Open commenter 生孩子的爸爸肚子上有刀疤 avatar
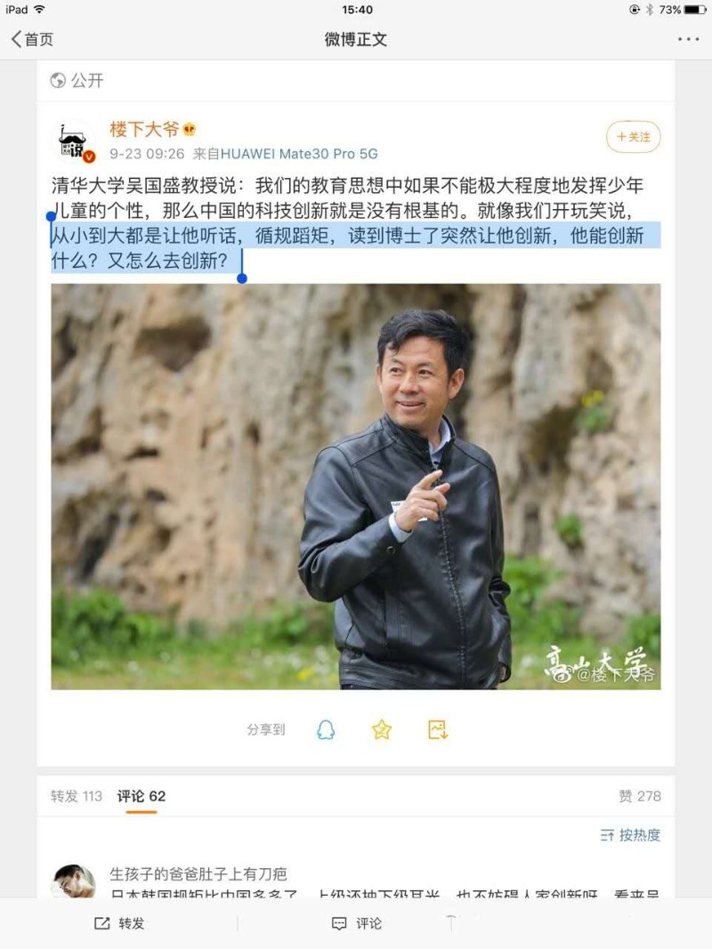The height and width of the screenshot is (949, 712). (x=75, y=881)
